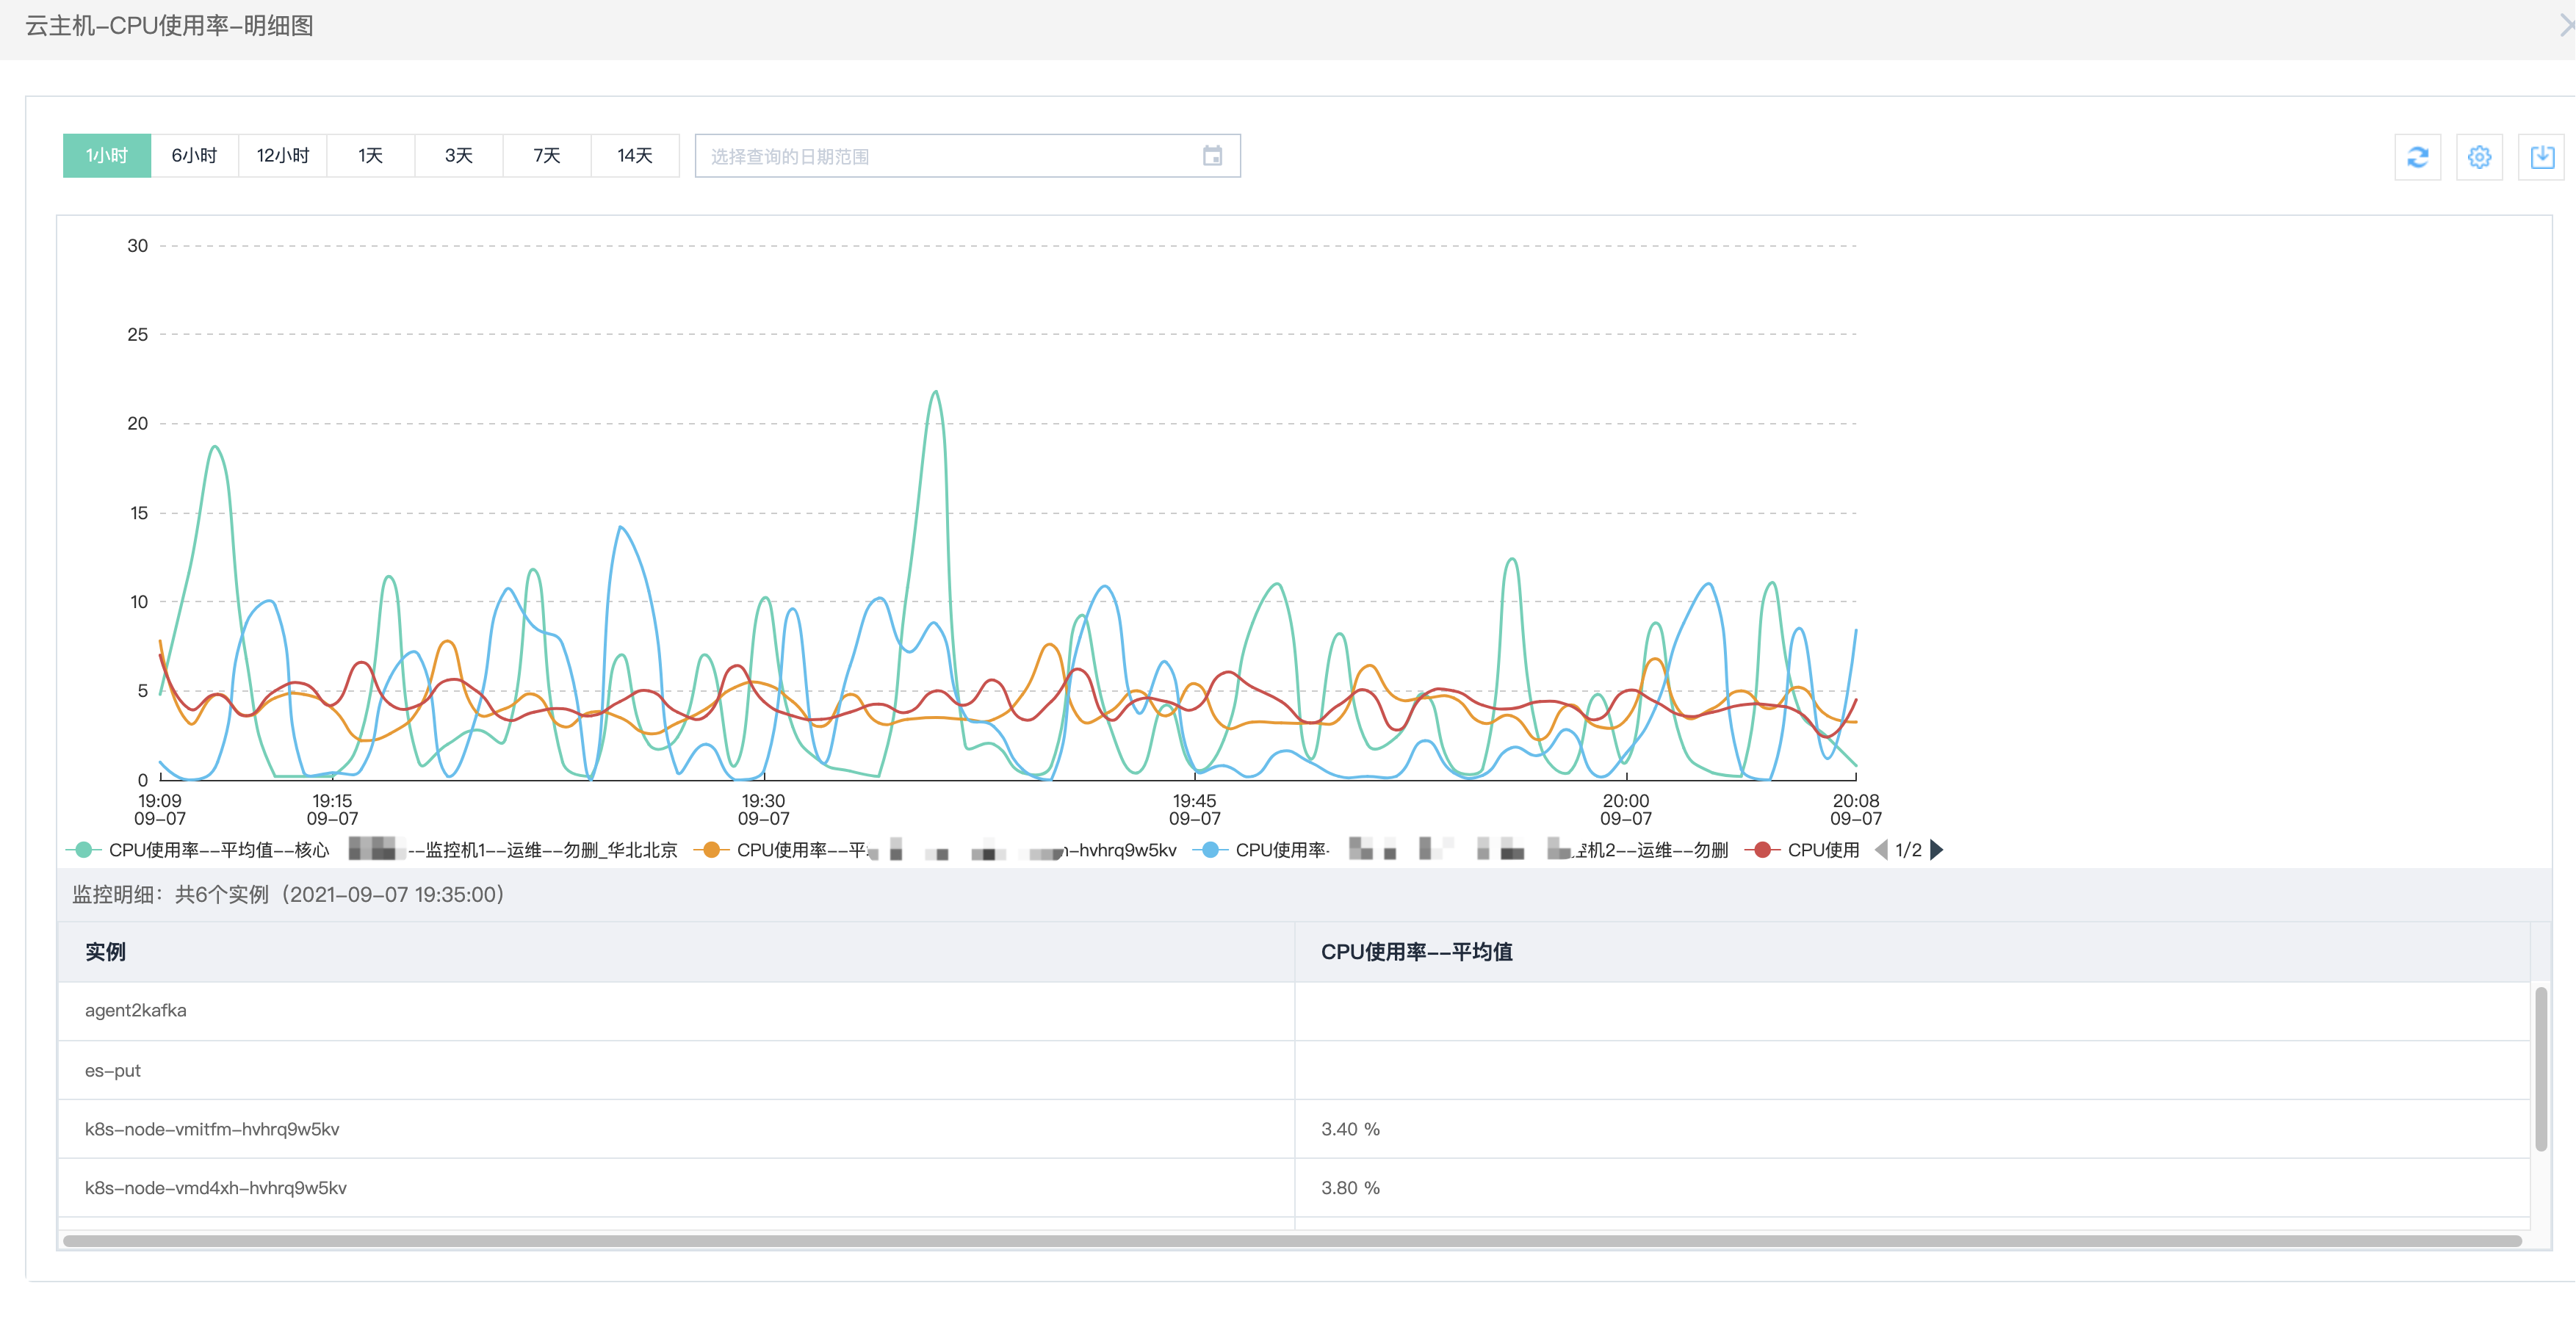Switch to 6小时 time range
The width and height of the screenshot is (2576, 1319).
click(x=194, y=156)
